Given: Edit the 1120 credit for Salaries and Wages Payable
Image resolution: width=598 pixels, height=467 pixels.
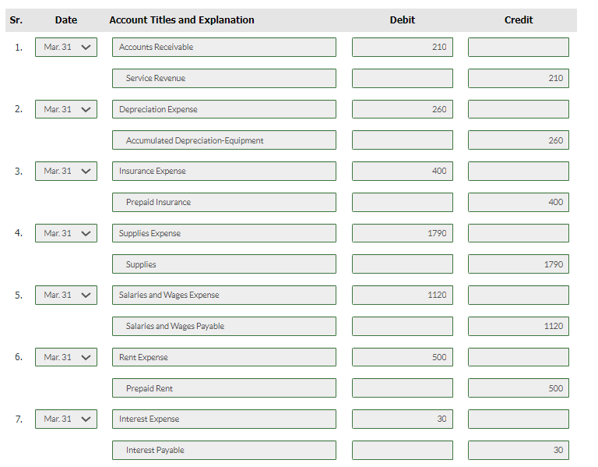Looking at the screenshot, I should pyautogui.click(x=519, y=326).
